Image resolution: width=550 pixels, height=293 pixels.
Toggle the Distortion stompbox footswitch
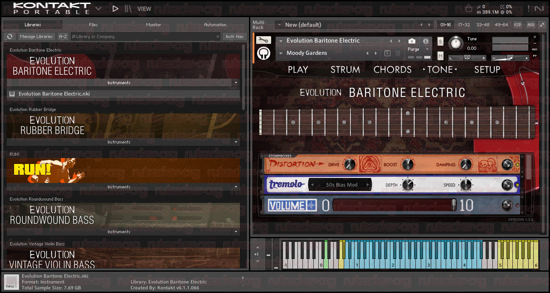[507, 164]
